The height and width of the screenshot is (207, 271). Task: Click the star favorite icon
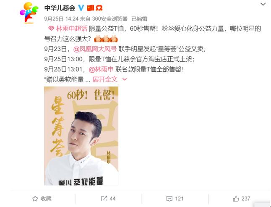click(x=35, y=199)
